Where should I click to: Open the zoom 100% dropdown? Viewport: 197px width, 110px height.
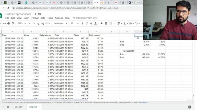click(x=22, y=23)
